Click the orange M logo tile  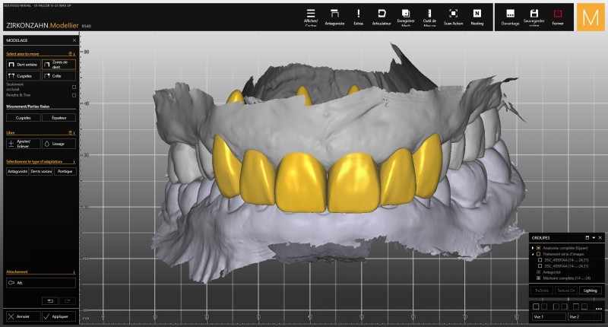tap(591, 17)
